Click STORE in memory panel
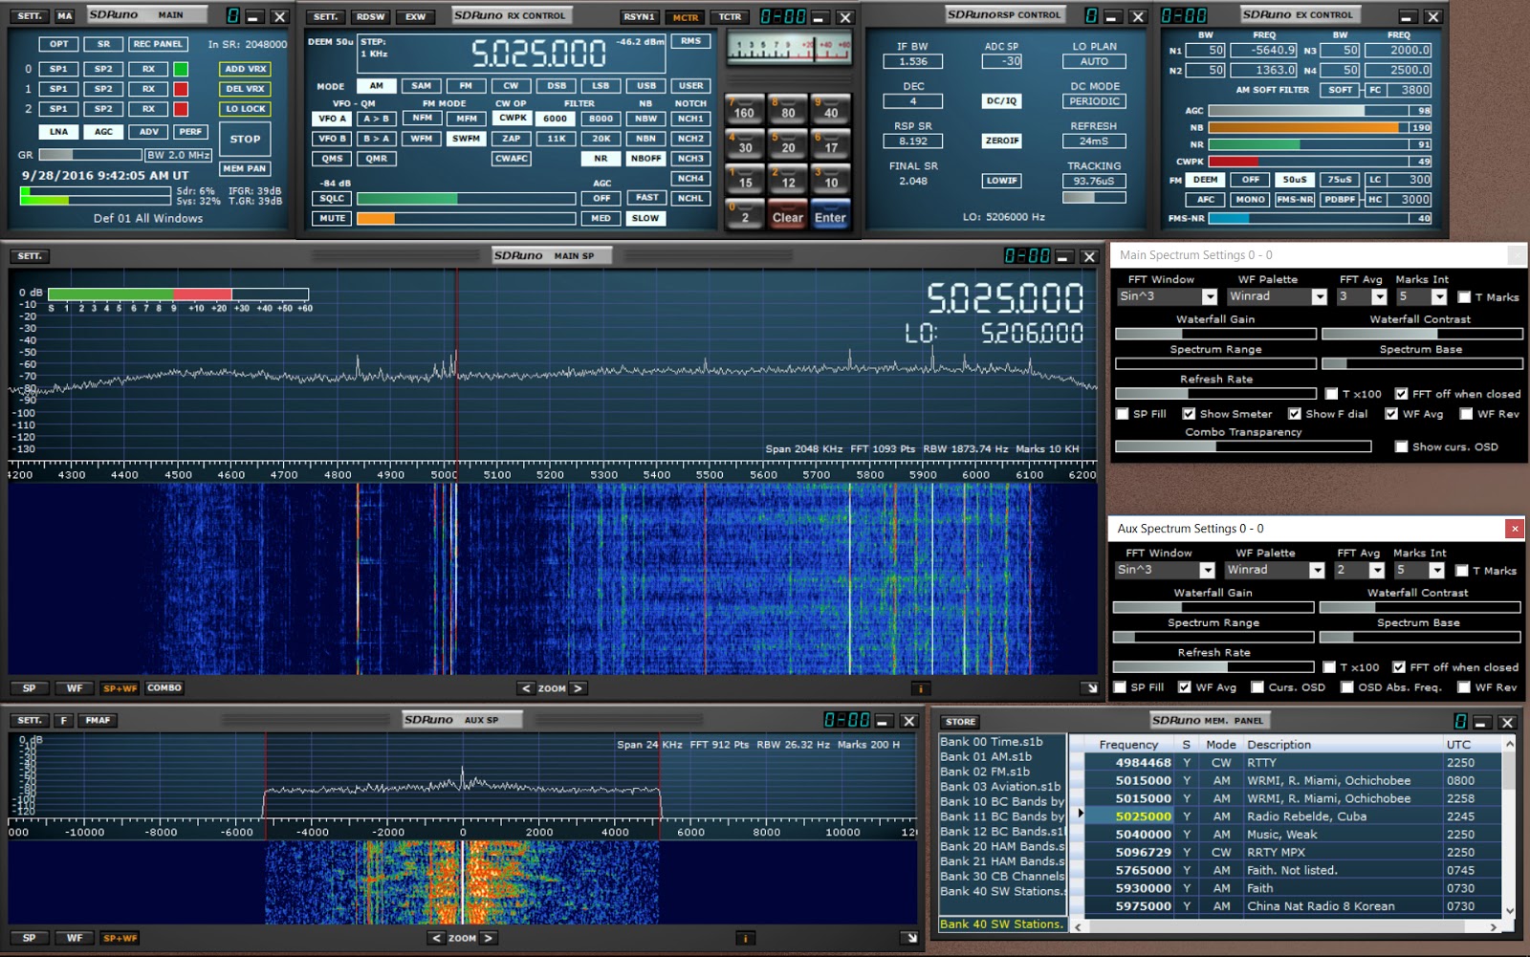Viewport: 1530px width, 957px height. point(960,722)
